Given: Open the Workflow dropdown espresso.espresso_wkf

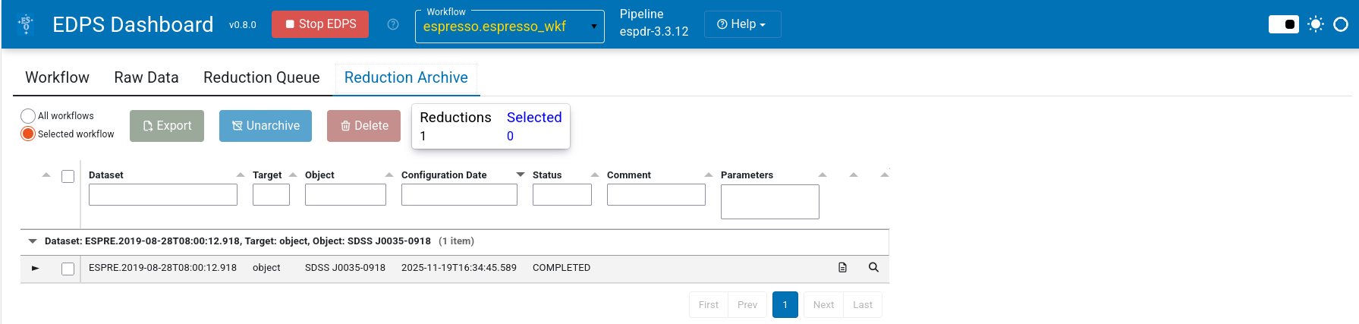Looking at the screenshot, I should point(510,27).
